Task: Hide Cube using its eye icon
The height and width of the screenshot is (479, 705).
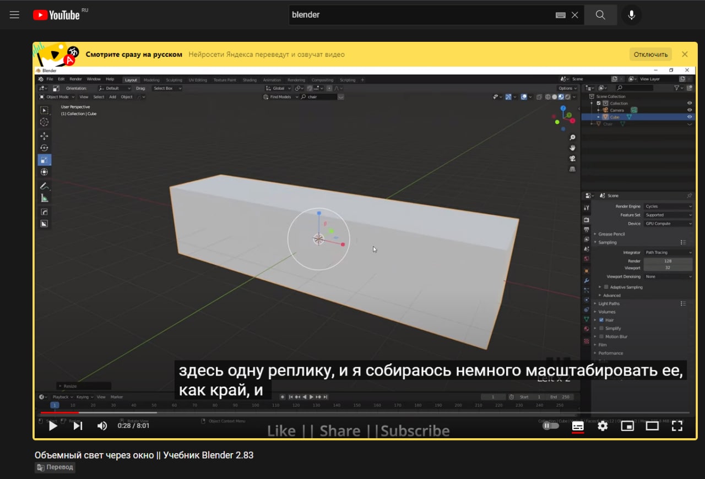Action: coord(690,117)
